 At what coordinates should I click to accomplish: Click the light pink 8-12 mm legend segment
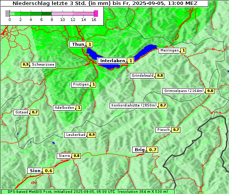coord(62,14)
